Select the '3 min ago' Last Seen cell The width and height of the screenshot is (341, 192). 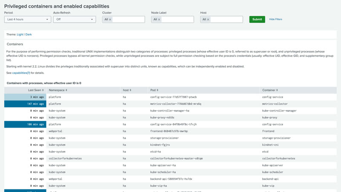[25, 97]
